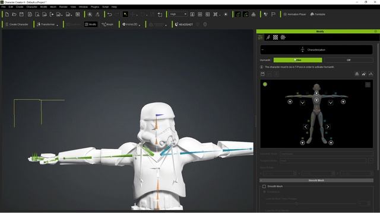This screenshot has height=213, width=380.
Task: Expand the diagram's left foot arrow
Action: (x=302, y=143)
